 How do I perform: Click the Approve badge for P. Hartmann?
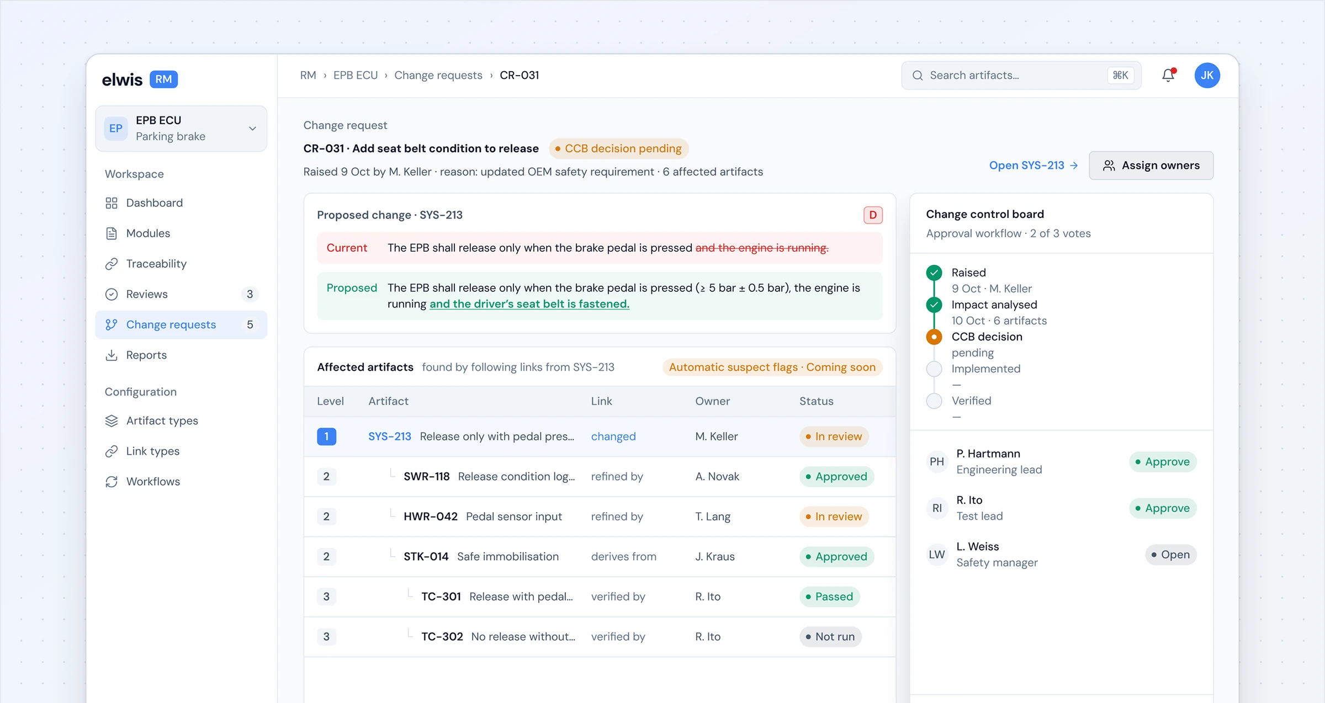(1163, 462)
